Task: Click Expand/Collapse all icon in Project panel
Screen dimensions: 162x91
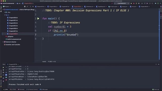Action: point(27,7)
